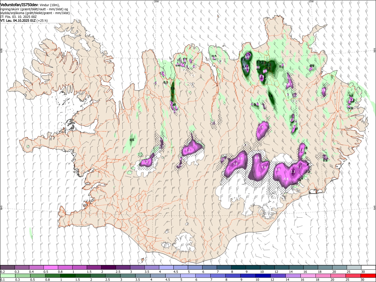The height and width of the screenshot is (282, 376).
Task: Click the '15W' longitude label
Action: [311, 1]
